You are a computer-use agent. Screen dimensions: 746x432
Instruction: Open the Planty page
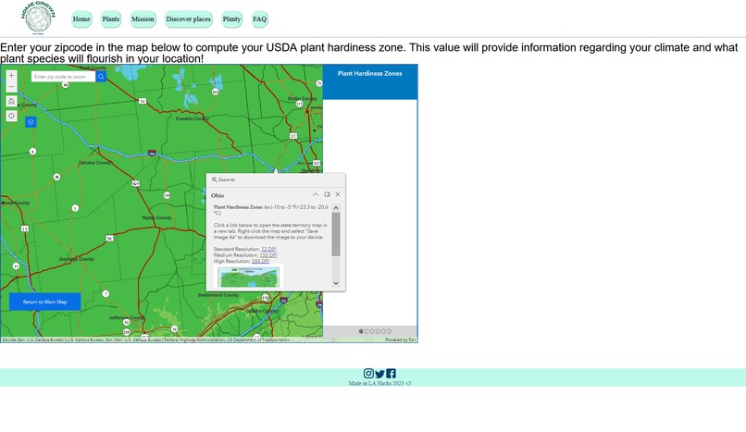(x=231, y=19)
